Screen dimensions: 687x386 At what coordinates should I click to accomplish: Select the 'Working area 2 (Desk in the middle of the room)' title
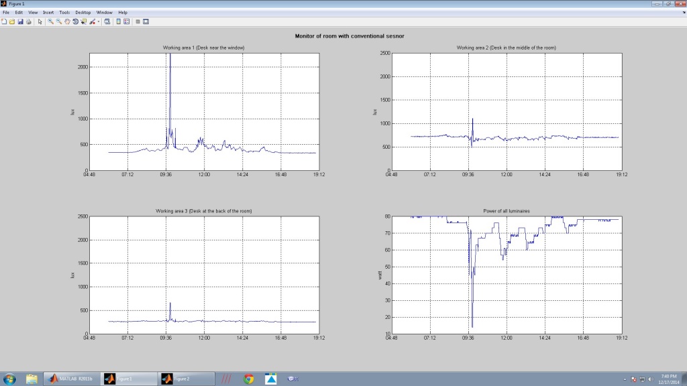[507, 48]
